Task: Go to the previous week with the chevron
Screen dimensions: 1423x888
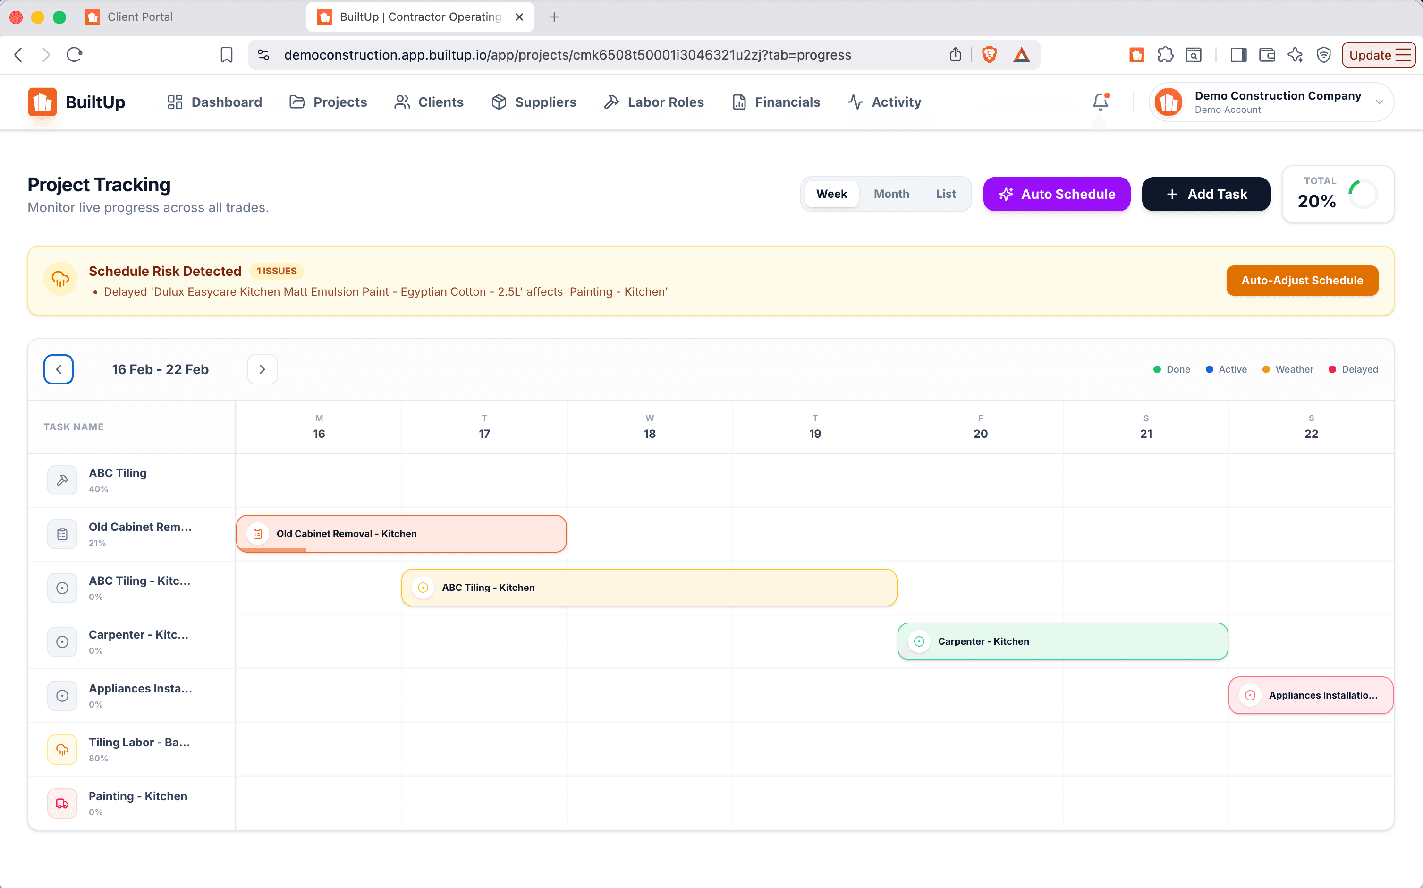Action: point(59,369)
